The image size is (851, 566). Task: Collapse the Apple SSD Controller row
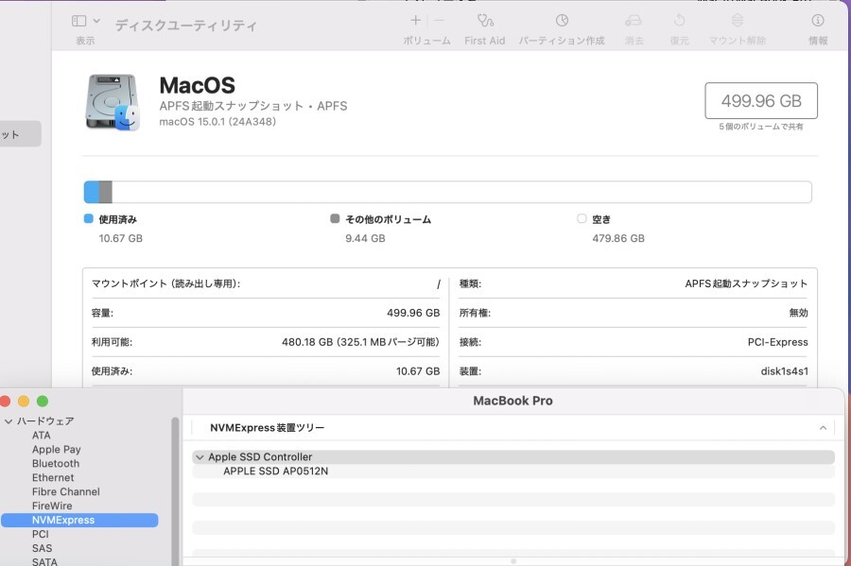(x=200, y=457)
